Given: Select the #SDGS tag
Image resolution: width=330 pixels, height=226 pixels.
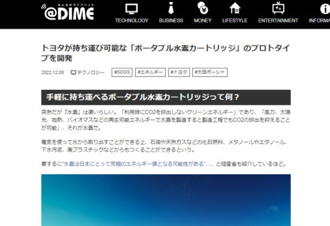Looking at the screenshot, I should click(122, 72).
